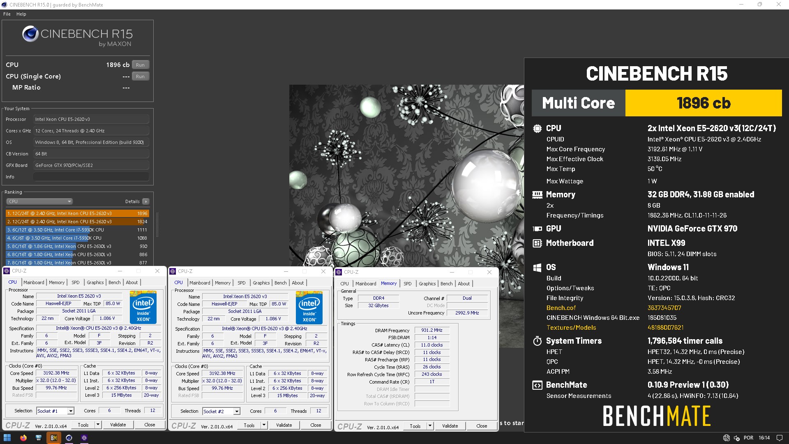789x444 pixels.
Task: Click the Windows OS icon in BenchMate panel
Action: (537, 268)
